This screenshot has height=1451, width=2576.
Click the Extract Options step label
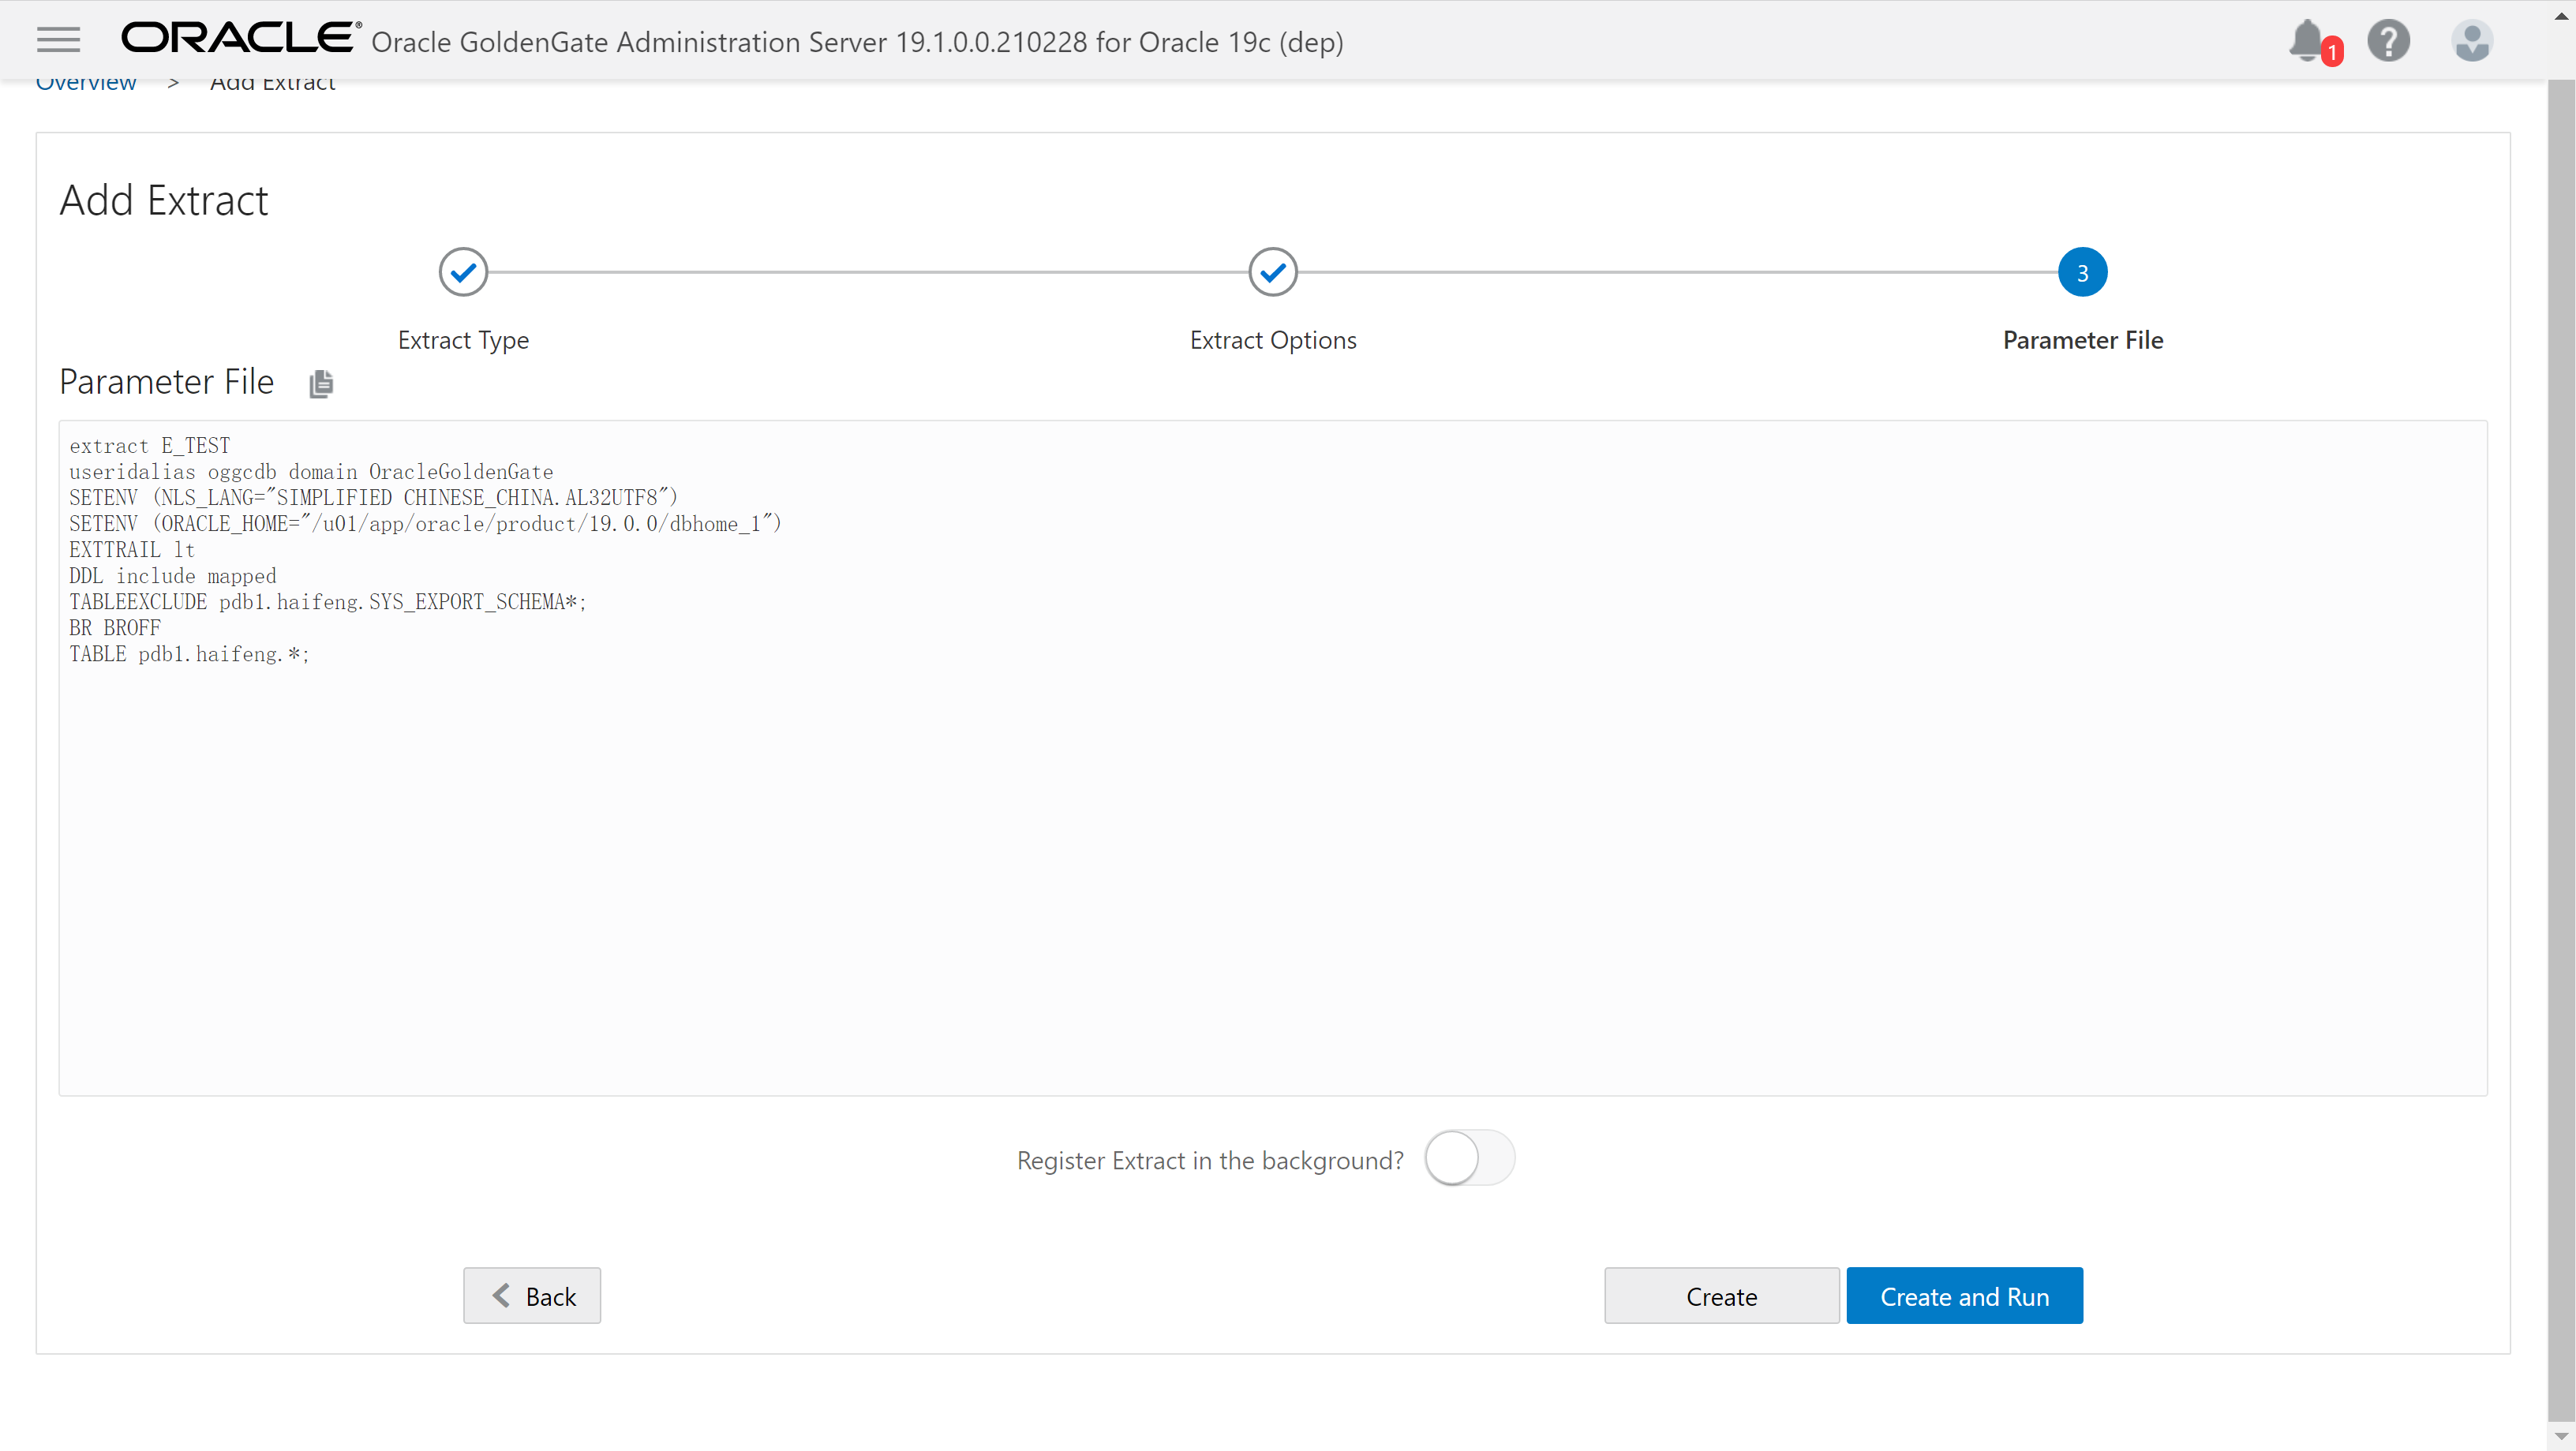pos(1273,340)
